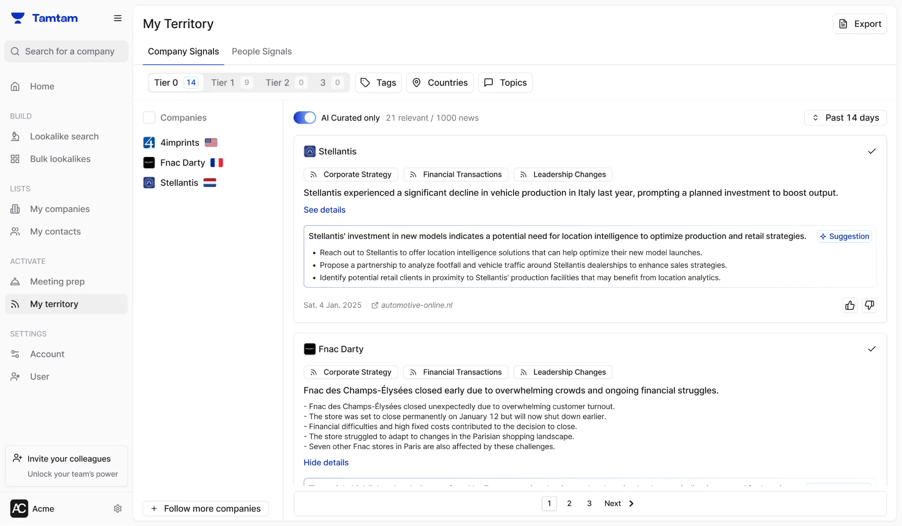902x526 pixels.
Task: Click thumbs down on Stellantis news
Action: (x=869, y=305)
